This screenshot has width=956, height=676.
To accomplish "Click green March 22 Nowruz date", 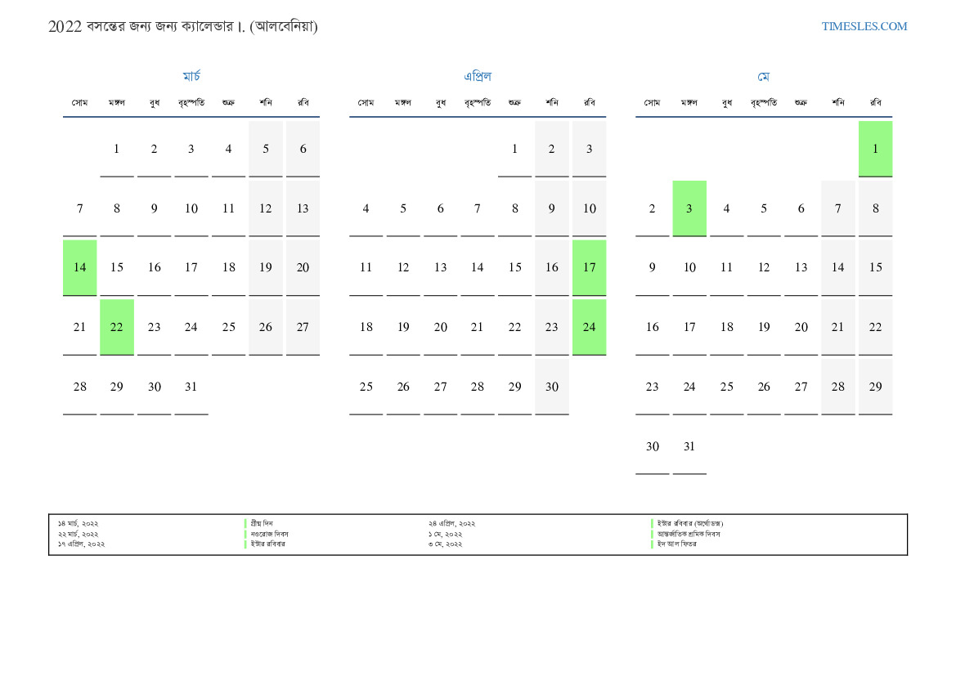I will pos(117,327).
